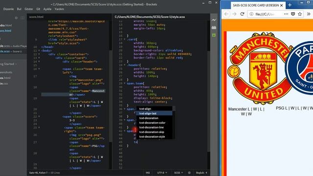Open page actions three-dots menu in Firefox

point(286,14)
